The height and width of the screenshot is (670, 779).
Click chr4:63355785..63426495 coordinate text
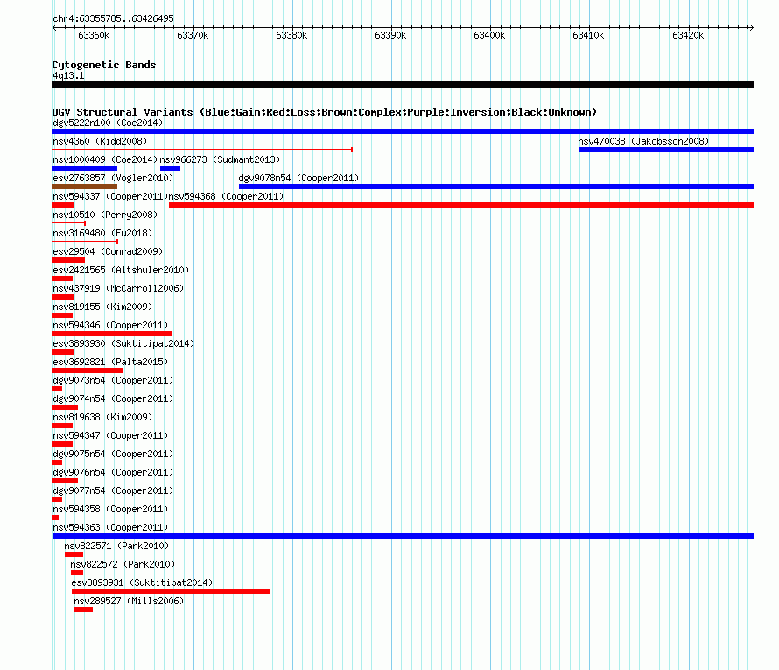coord(113,19)
